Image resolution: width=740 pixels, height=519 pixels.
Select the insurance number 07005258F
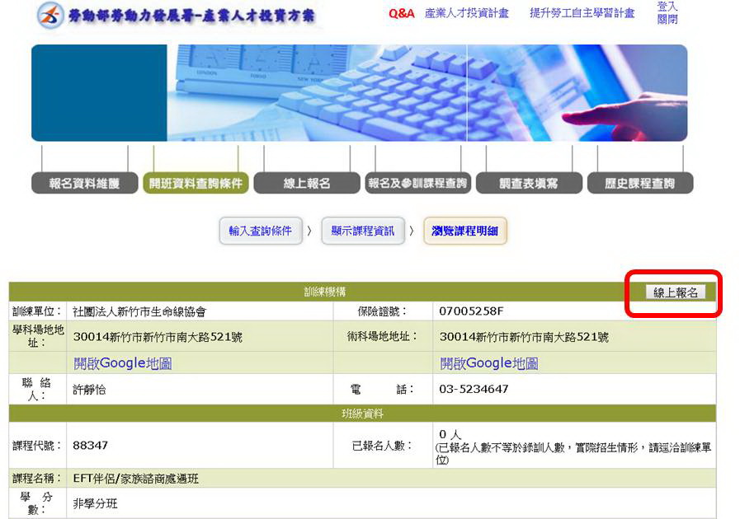point(471,311)
